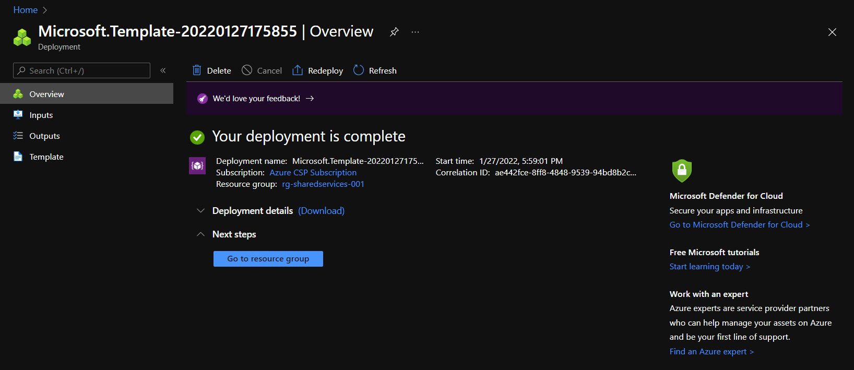Click the Start time value 1/27/2022
The image size is (854, 370).
(x=521, y=161)
